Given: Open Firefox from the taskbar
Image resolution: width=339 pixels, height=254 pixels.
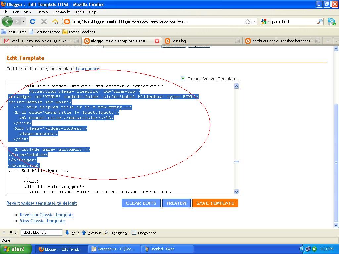Looking at the screenshot, I should pyautogui.click(x=61, y=249).
